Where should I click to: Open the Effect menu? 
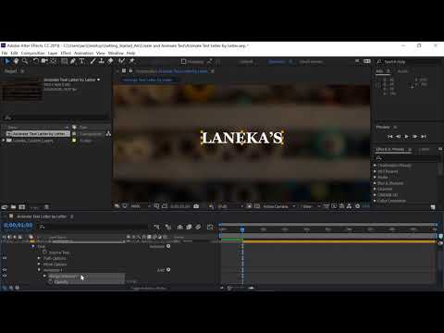coord(66,53)
